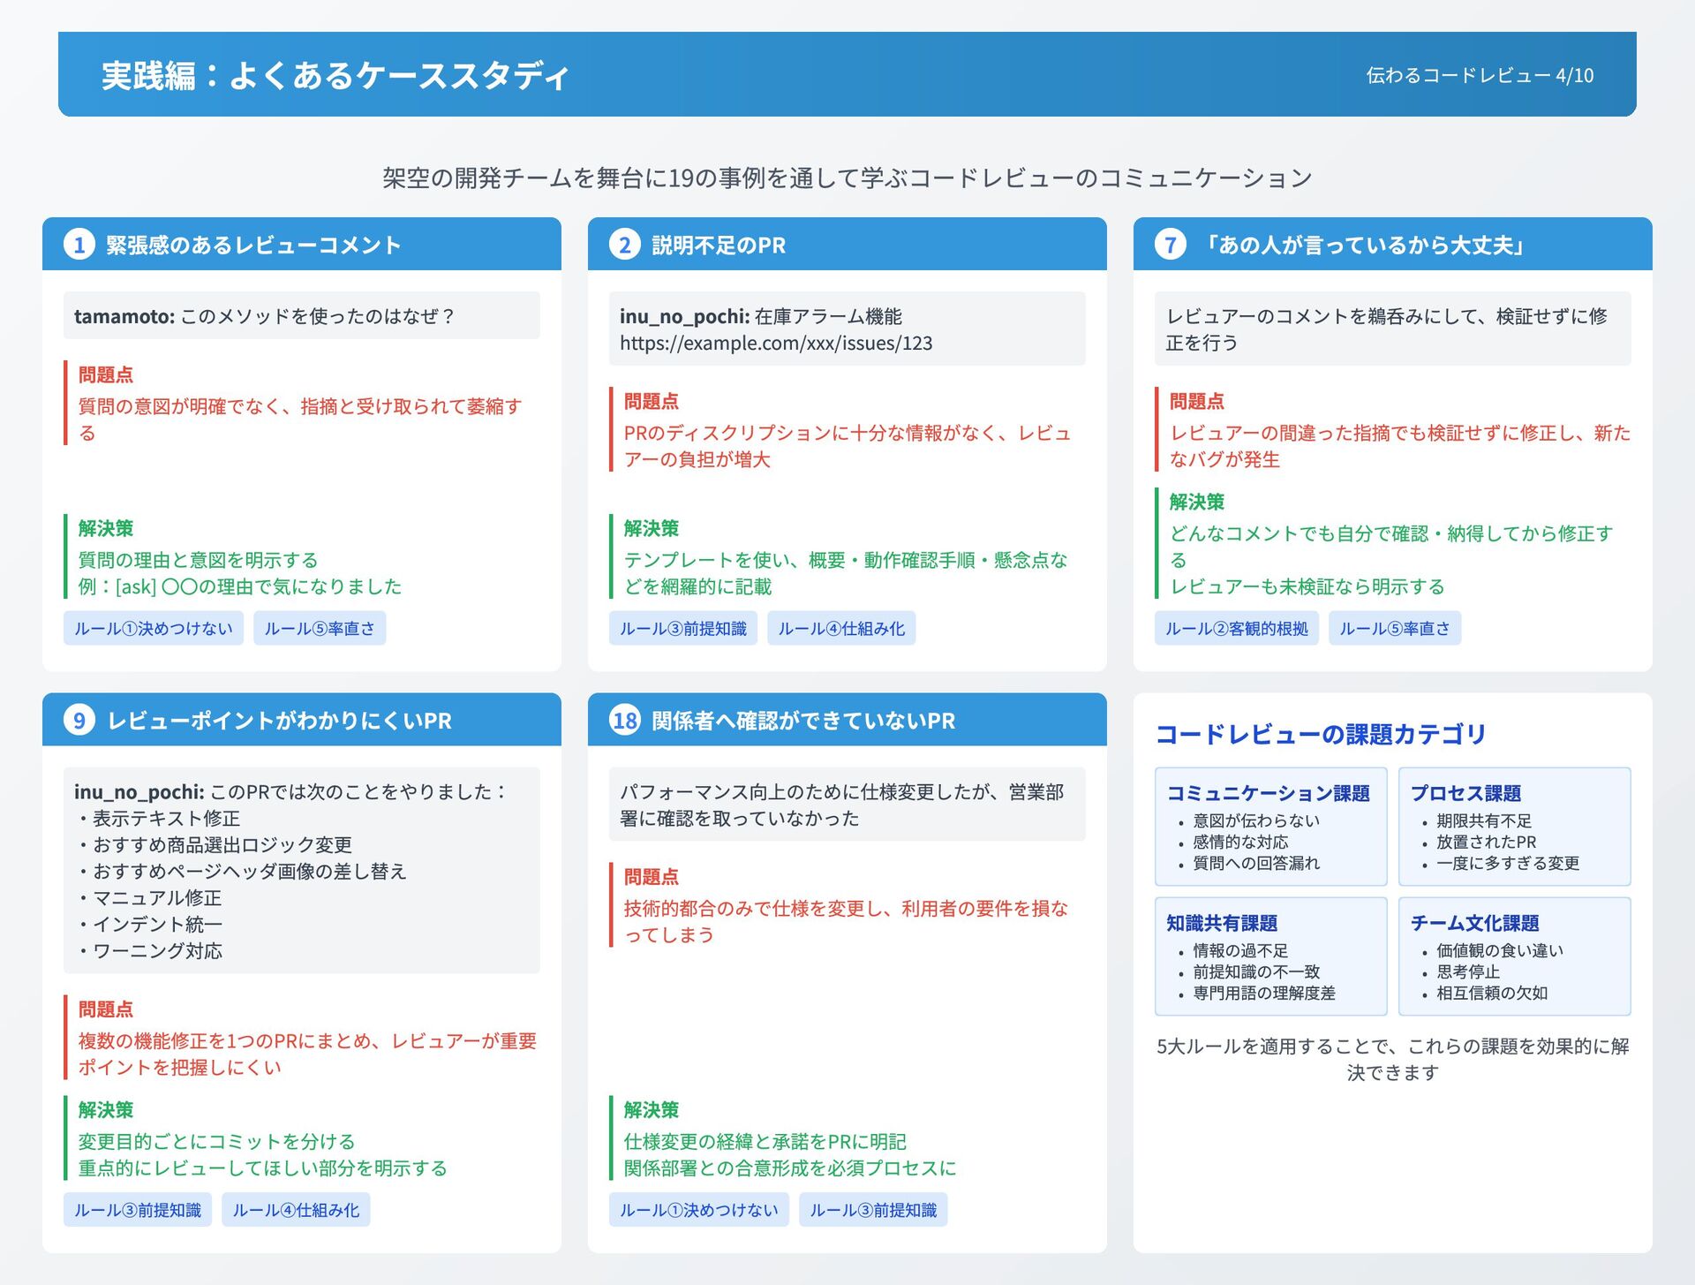
Task: Click ルール①決めつけない tag in card 1
Action: tap(154, 628)
